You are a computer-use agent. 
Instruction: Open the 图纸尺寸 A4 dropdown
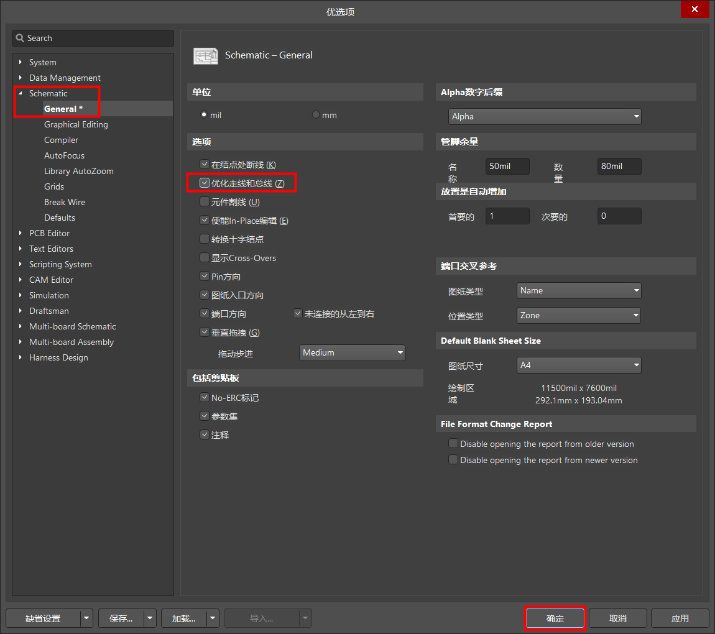pos(578,365)
